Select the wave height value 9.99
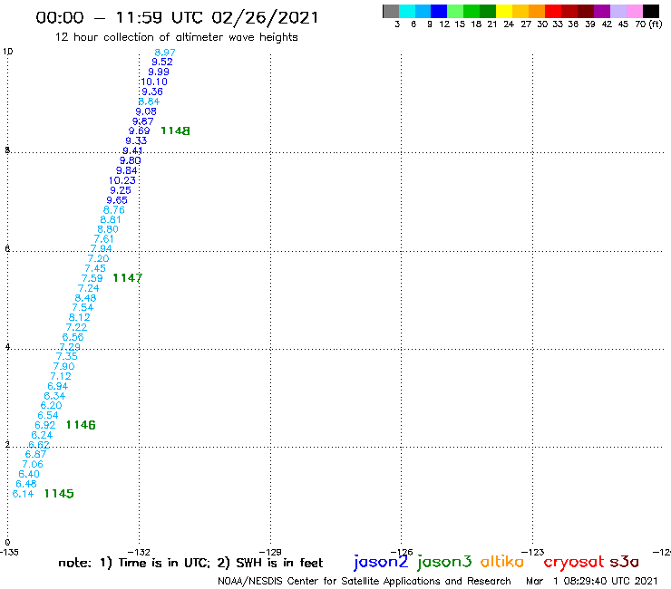The image size is (671, 589). (x=159, y=72)
